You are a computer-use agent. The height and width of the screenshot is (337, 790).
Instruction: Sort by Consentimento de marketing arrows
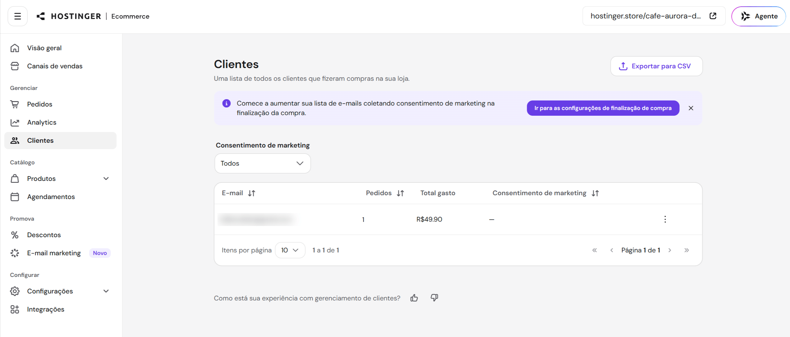coord(595,193)
